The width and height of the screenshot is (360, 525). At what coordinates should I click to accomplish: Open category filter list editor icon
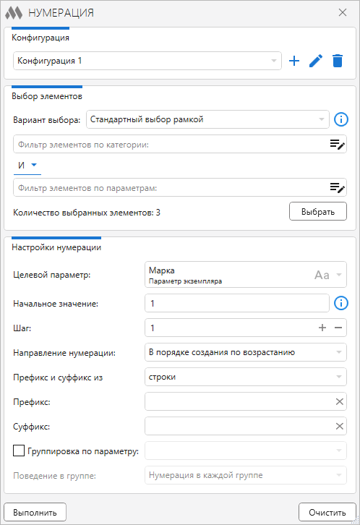[338, 145]
